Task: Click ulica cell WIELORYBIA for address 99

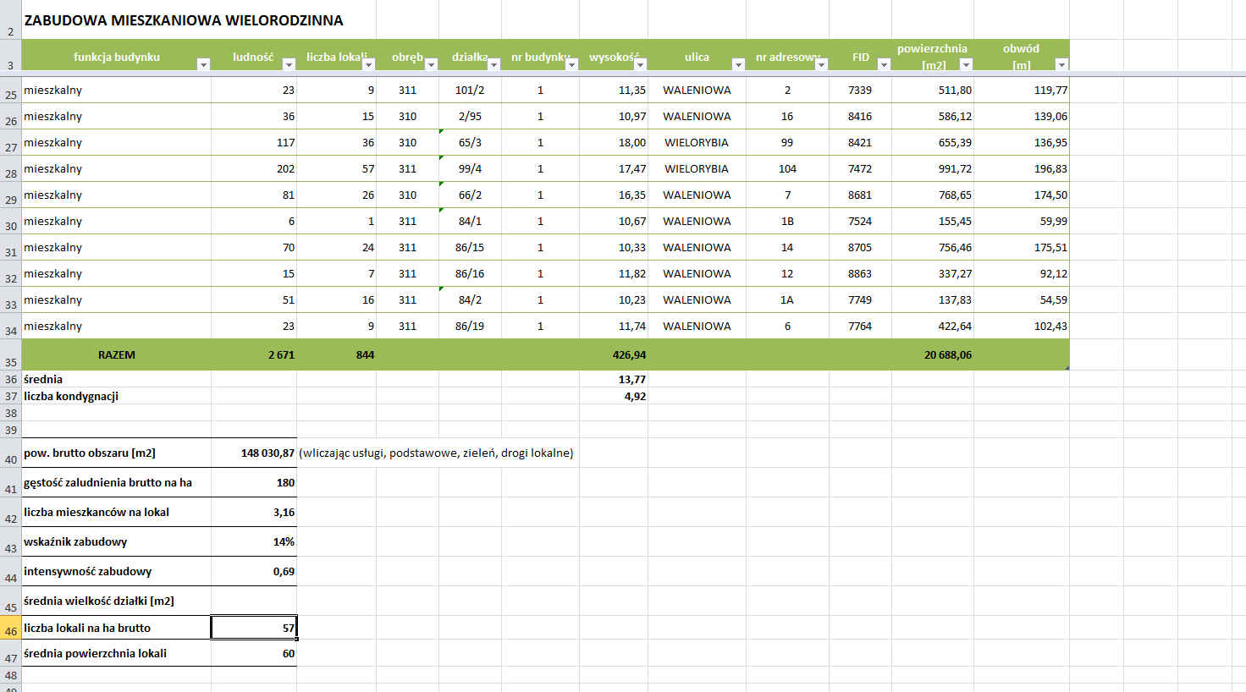Action: coord(697,143)
